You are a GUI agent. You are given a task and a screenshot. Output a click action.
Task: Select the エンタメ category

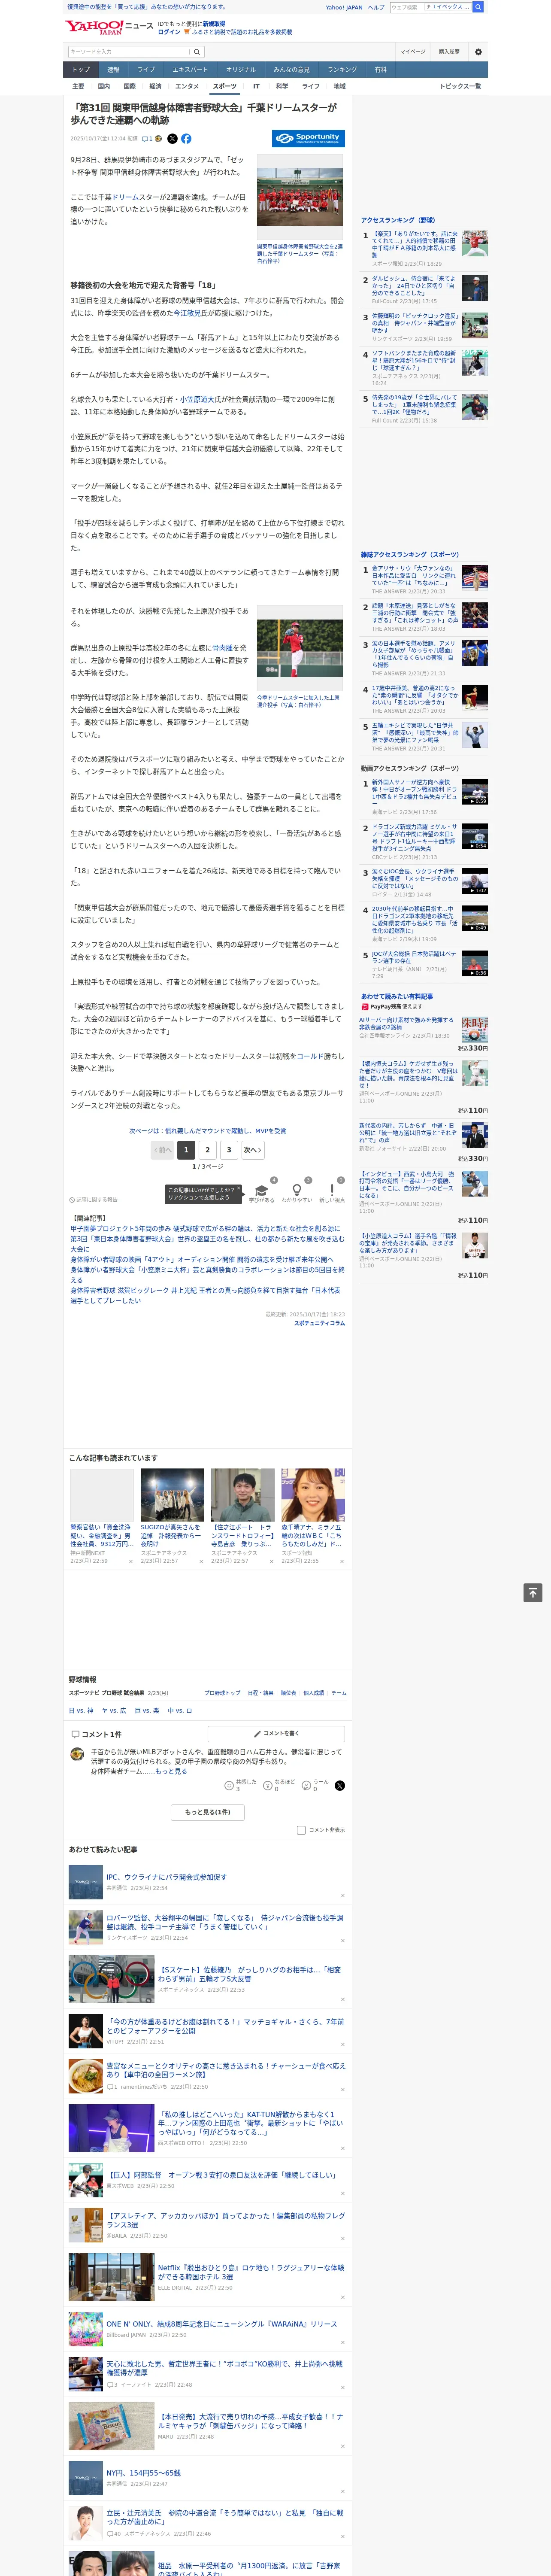pos(187,86)
